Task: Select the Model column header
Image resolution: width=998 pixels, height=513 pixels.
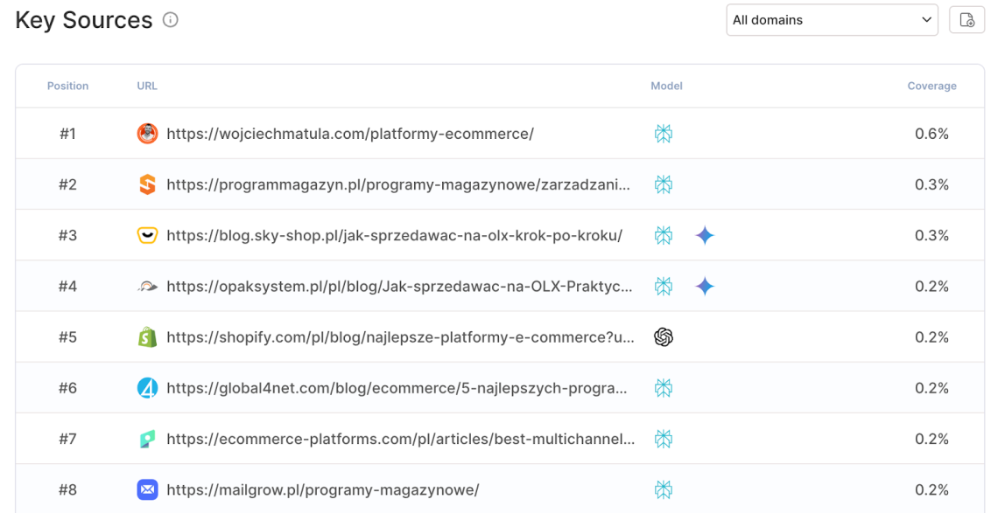Action: pyautogui.click(x=666, y=86)
